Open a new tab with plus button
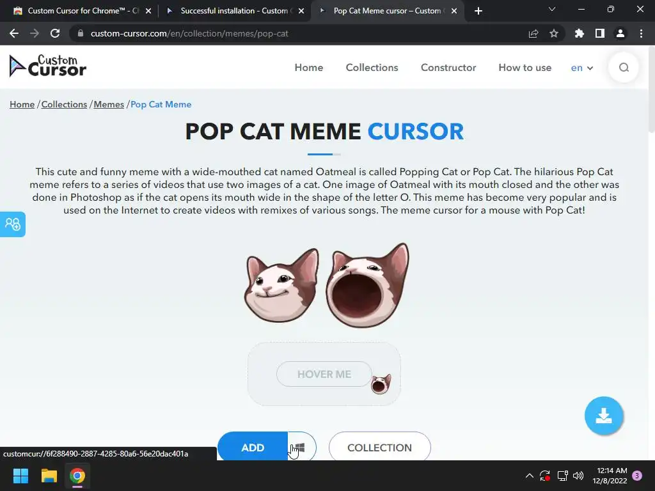 478,11
